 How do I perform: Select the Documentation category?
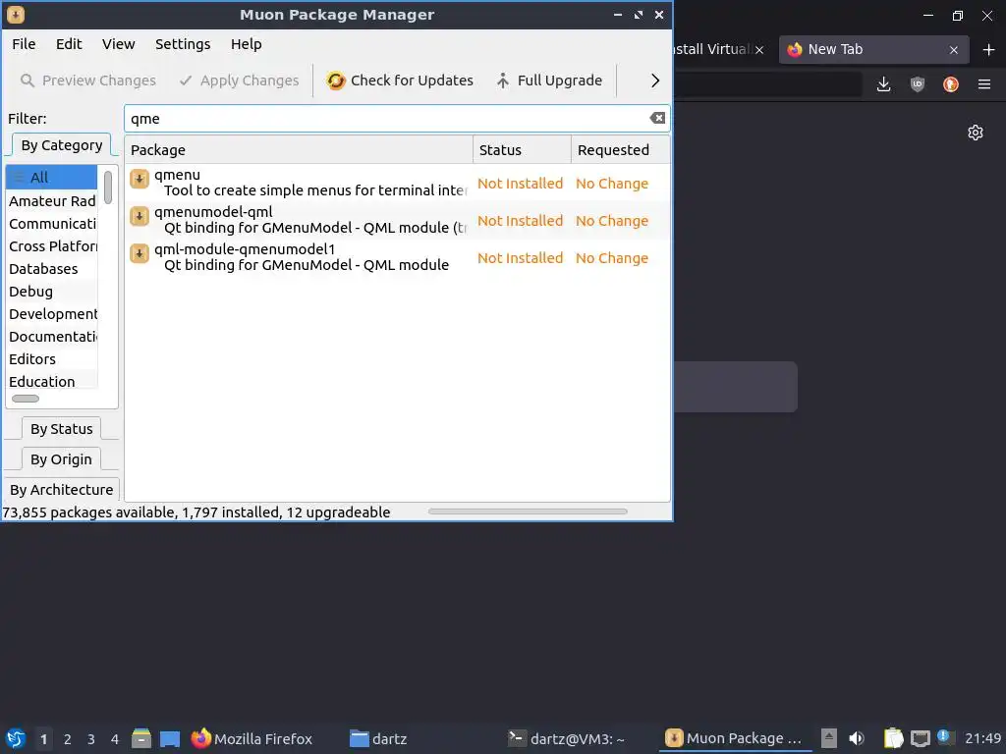[x=52, y=337]
